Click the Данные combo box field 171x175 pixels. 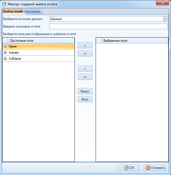[106, 19]
